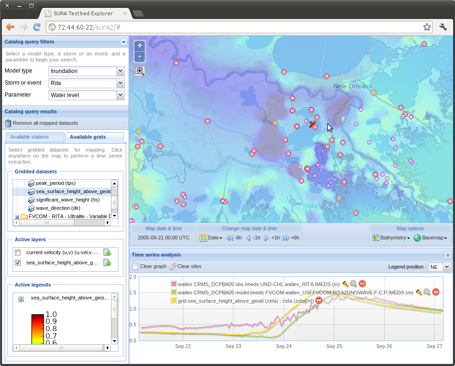Click magnifier icon for model.Imeds FVCOM series
Viewport: 455px width, 366px height.
click(x=427, y=292)
